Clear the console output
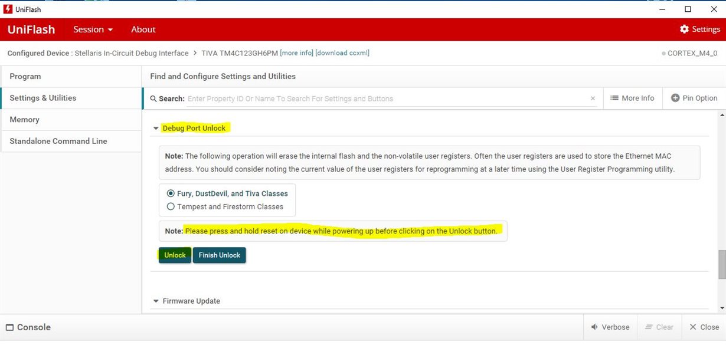This screenshot has height=345, width=726. click(x=659, y=327)
